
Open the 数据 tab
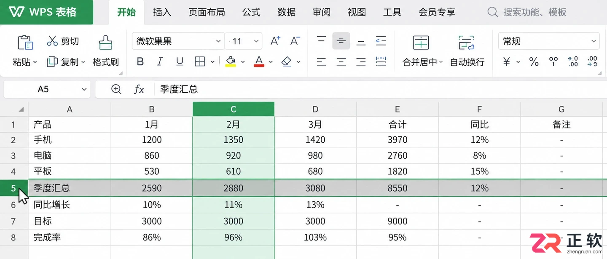(x=287, y=12)
